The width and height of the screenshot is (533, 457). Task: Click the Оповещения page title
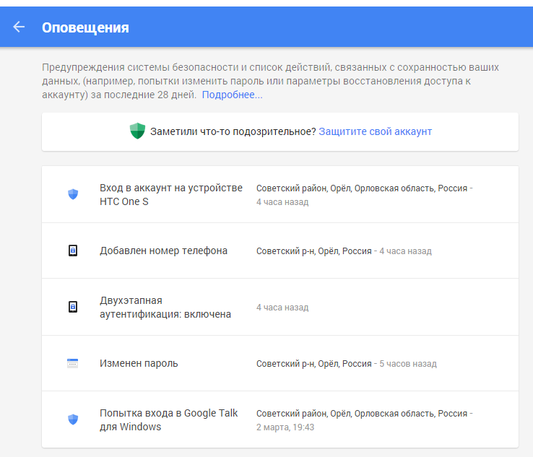(x=85, y=27)
